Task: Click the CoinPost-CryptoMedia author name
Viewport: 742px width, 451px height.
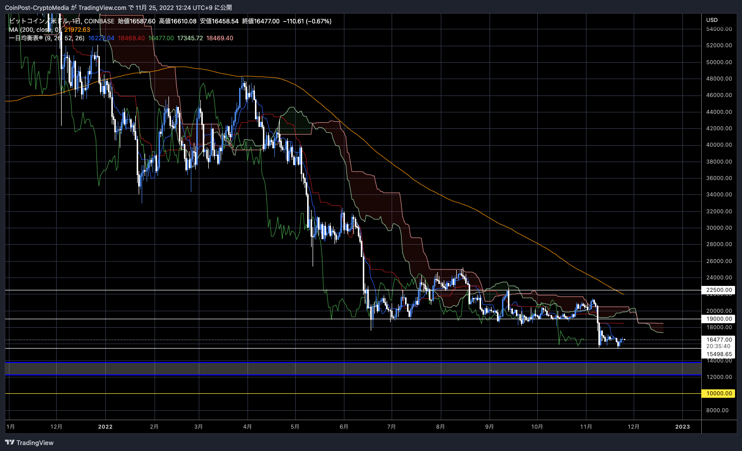Action: point(37,7)
